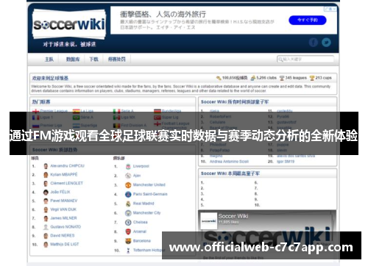This screenshot has height=266, width=368.
Task: Click the trophy icon beside 345 leagues
Action: (x=282, y=78)
